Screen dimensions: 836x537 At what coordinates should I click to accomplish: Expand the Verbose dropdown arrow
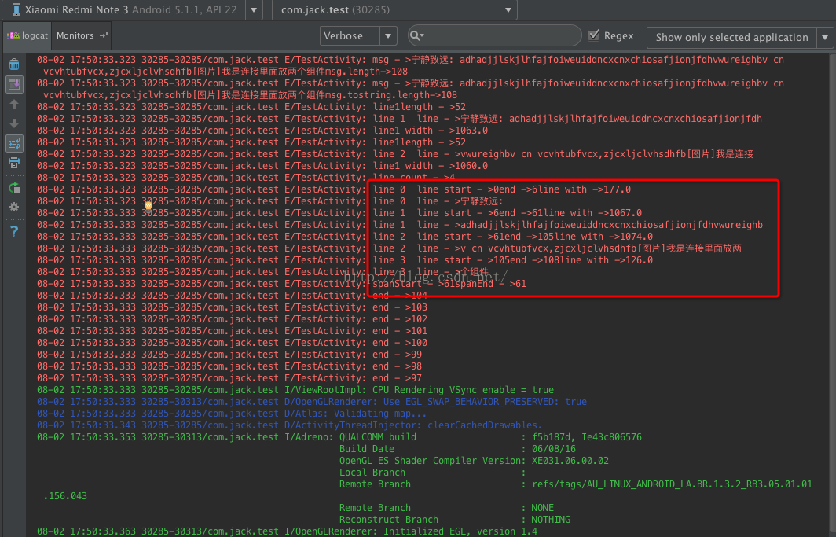pyautogui.click(x=388, y=35)
